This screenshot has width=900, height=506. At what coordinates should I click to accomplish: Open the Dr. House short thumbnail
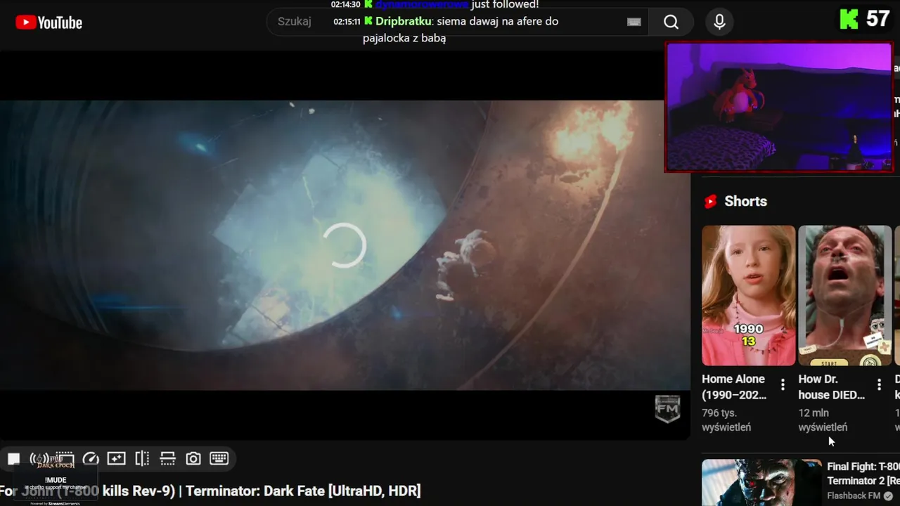pos(844,295)
